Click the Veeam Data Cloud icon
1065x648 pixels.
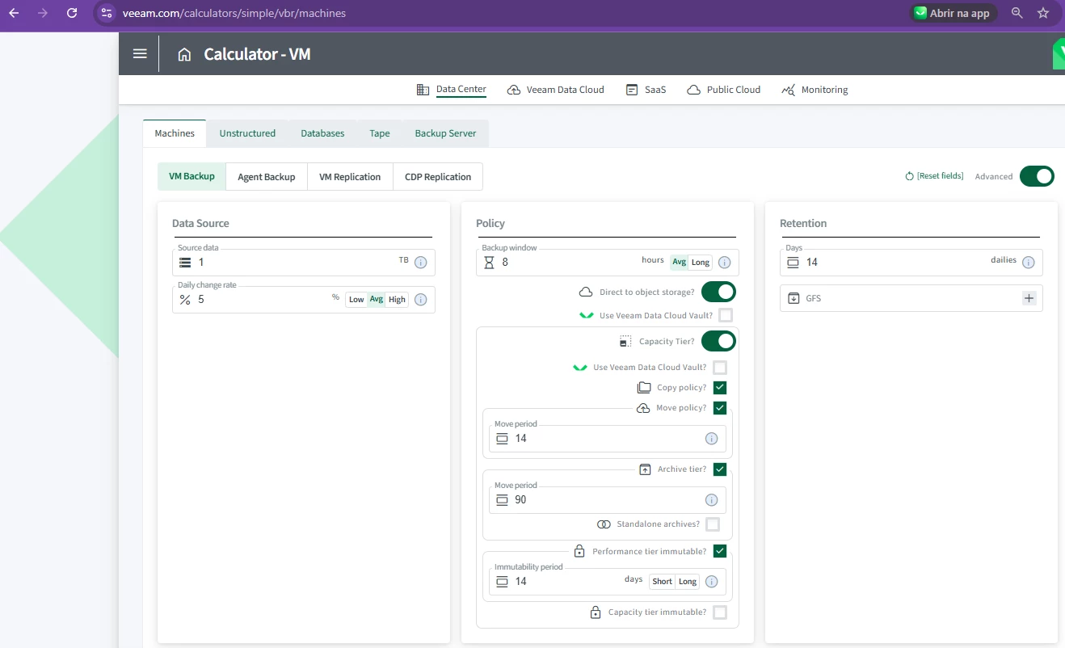coord(514,90)
